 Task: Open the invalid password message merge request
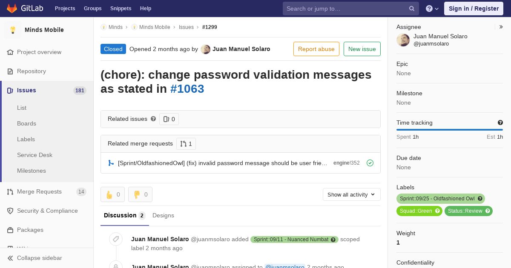[x=222, y=163]
